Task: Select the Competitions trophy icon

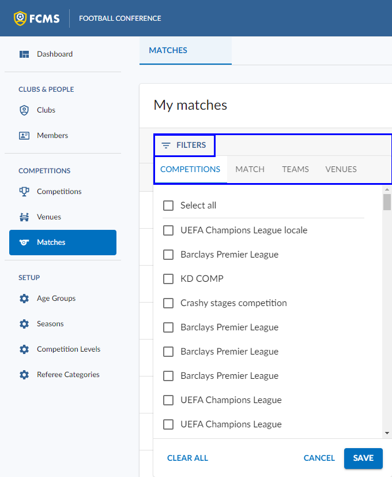Action: click(24, 191)
